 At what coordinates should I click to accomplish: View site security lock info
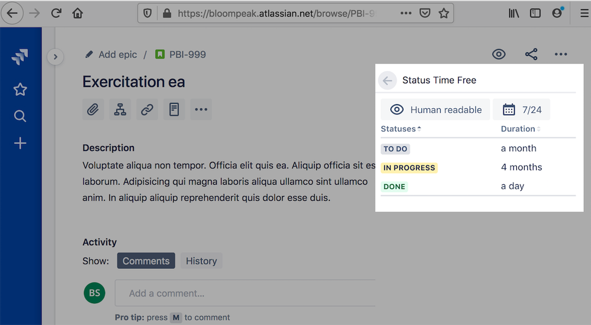coord(166,14)
